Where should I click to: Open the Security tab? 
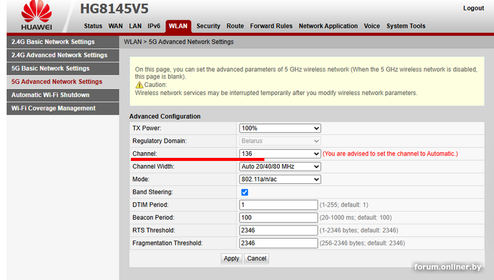point(208,26)
